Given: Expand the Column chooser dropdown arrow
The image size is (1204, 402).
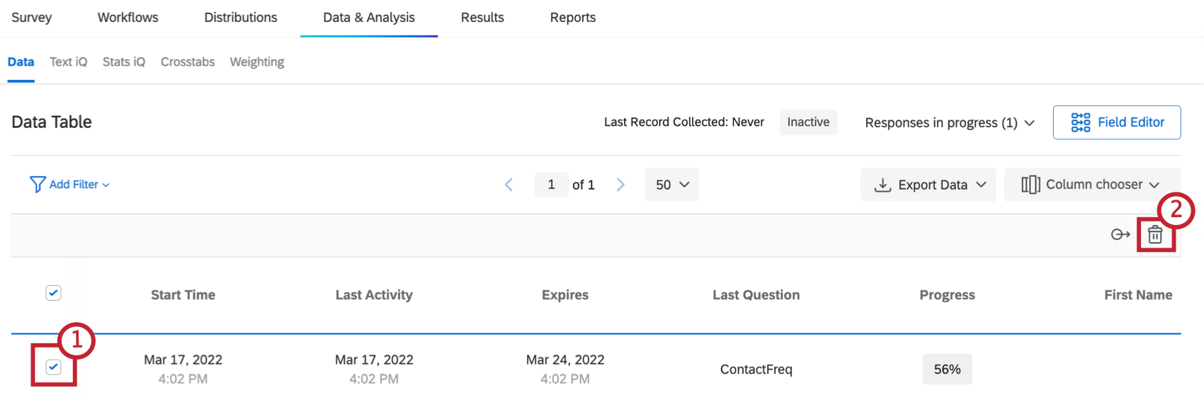Looking at the screenshot, I should point(1154,185).
